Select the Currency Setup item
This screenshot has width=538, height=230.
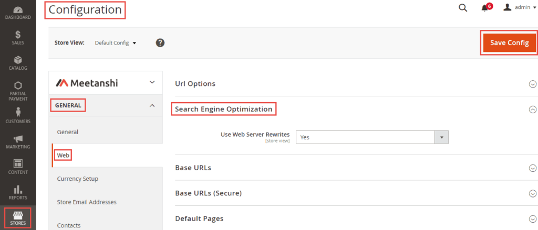(x=78, y=179)
